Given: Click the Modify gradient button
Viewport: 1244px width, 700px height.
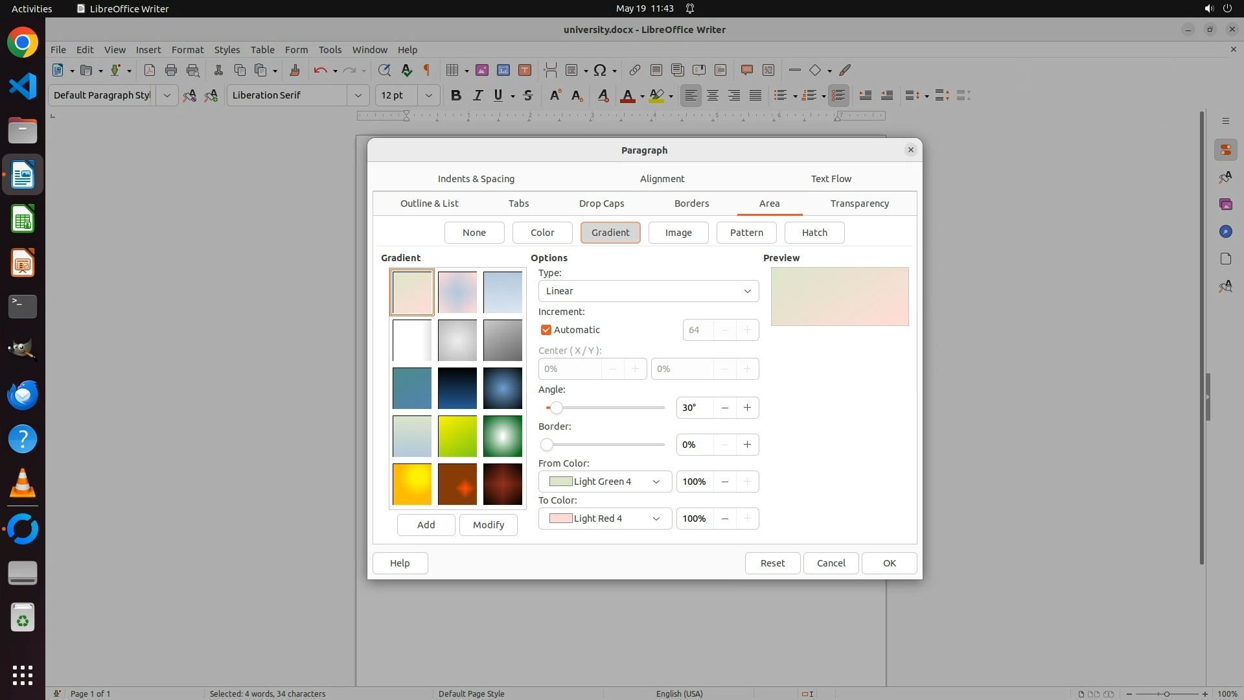Looking at the screenshot, I should [x=488, y=525].
